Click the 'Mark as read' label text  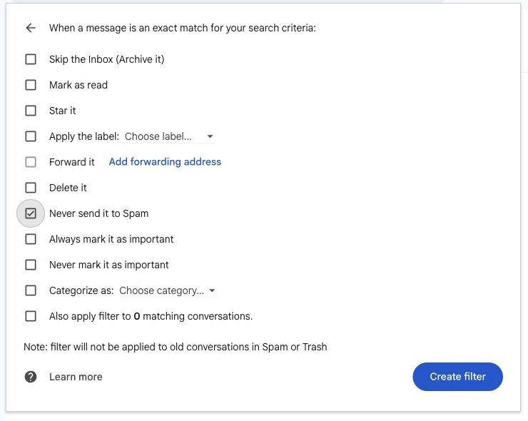(78, 85)
